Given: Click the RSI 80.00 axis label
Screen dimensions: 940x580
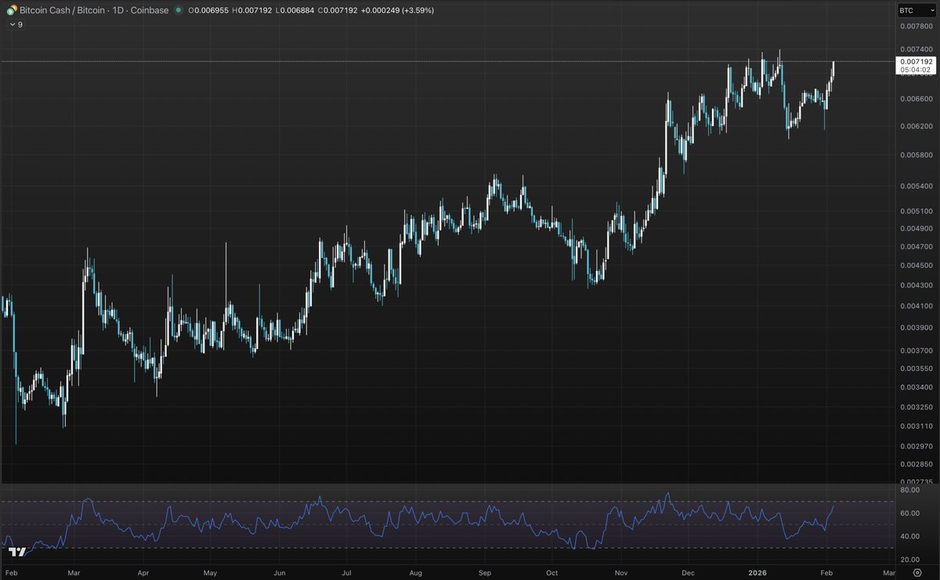Looking at the screenshot, I should click(x=909, y=490).
